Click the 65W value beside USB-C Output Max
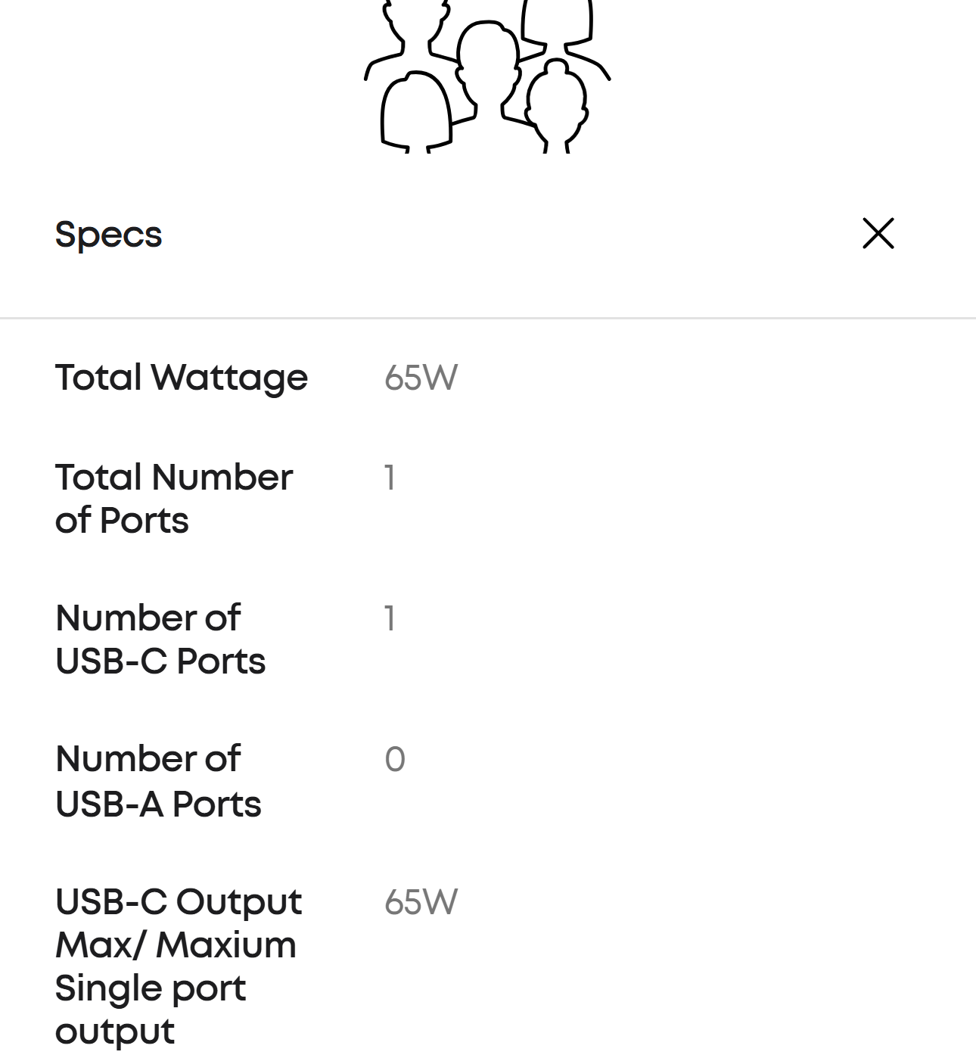This screenshot has width=976, height=1058. [x=421, y=902]
